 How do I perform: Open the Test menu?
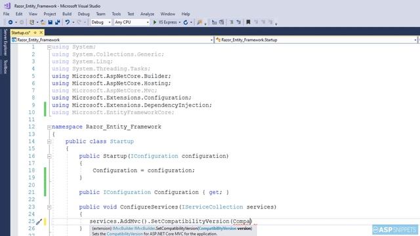coord(131,14)
